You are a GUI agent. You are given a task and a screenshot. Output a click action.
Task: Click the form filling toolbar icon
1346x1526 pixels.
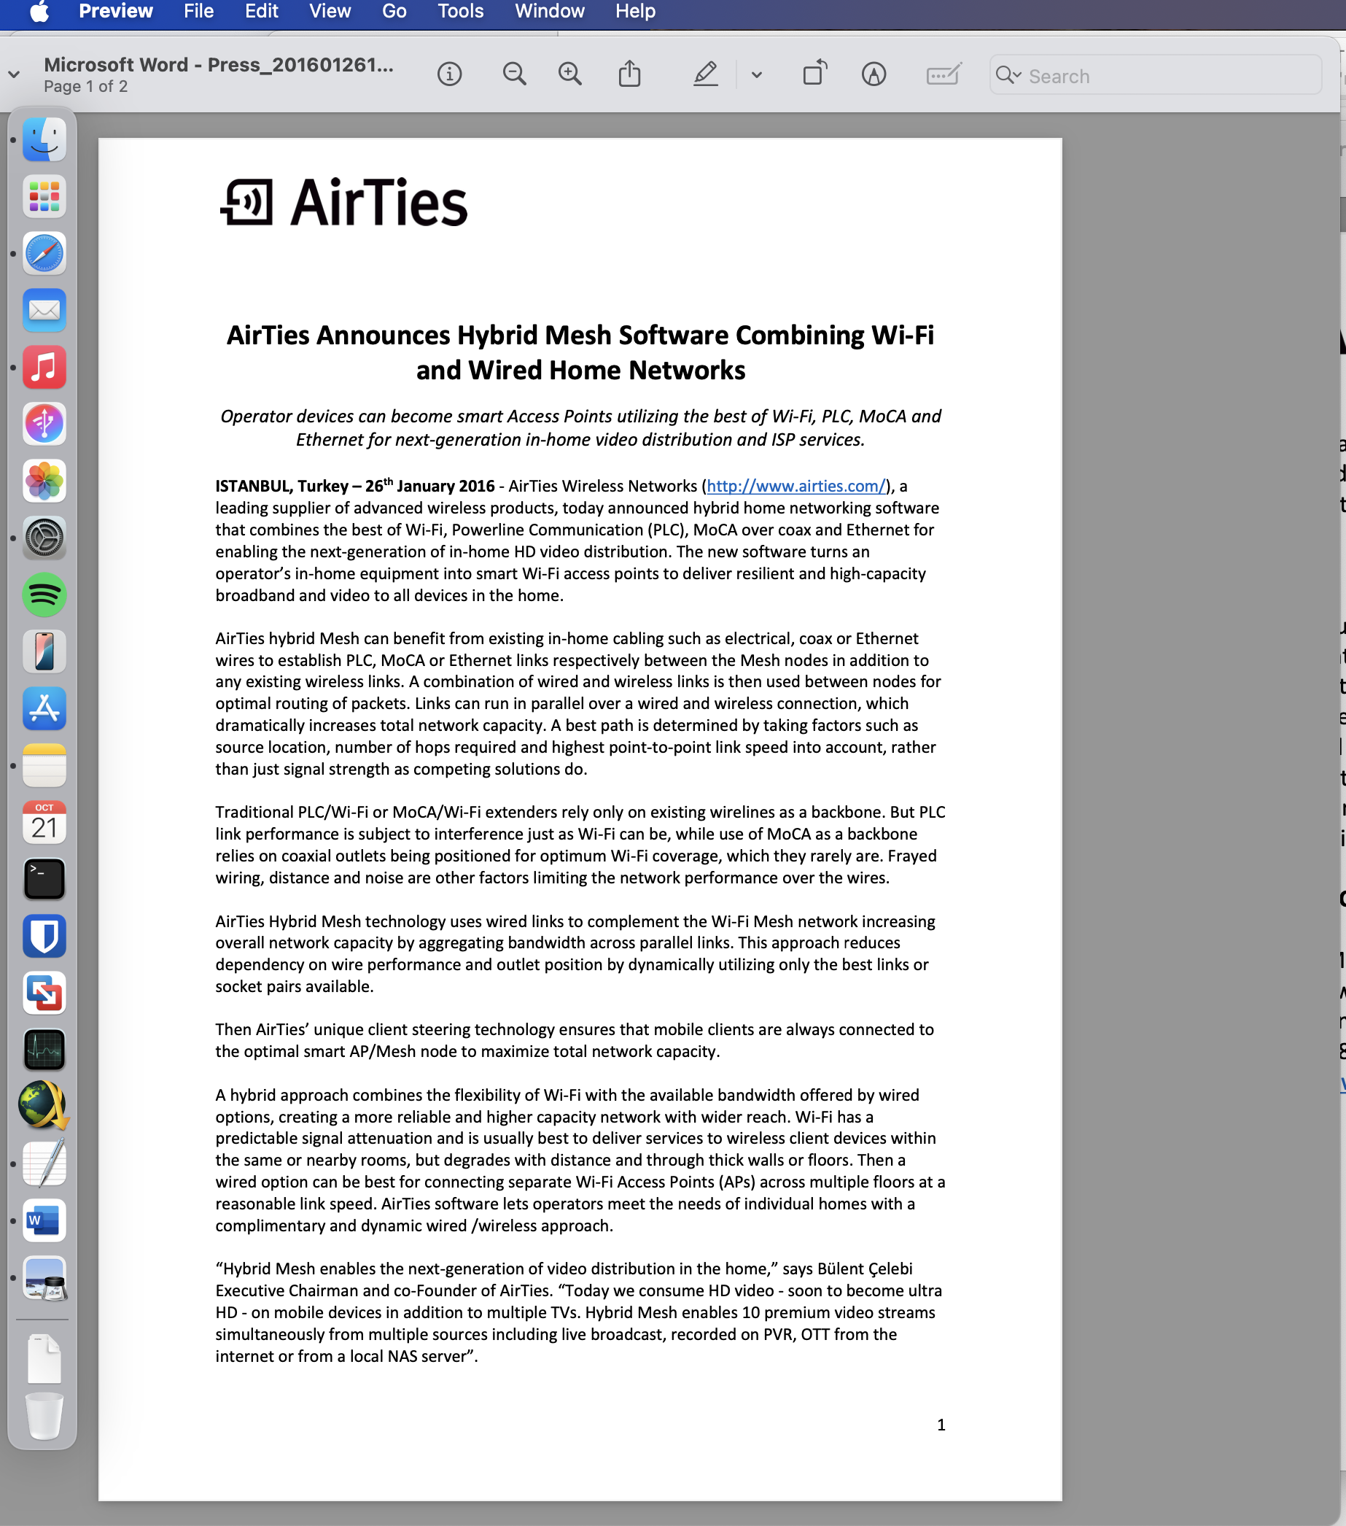(x=943, y=74)
